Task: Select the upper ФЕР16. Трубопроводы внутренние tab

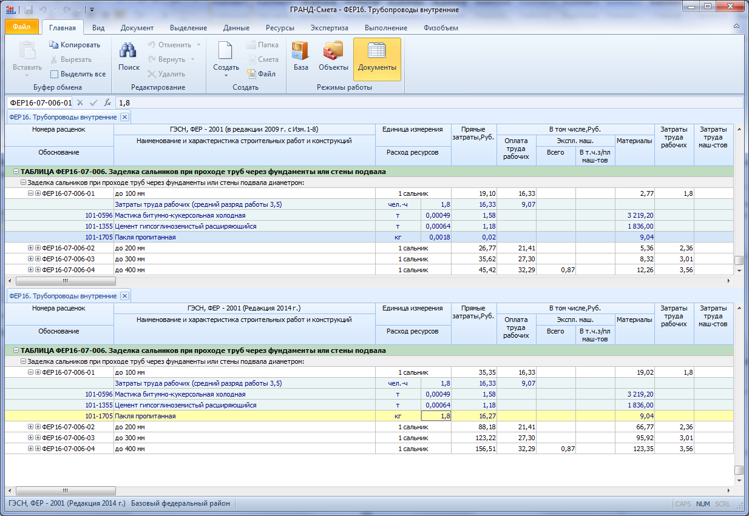Action: 63,117
